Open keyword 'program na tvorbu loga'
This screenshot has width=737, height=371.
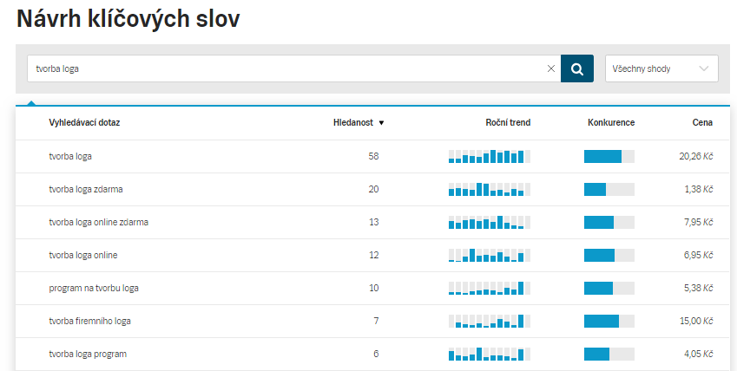click(x=93, y=288)
